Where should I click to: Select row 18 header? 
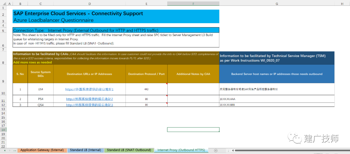tap(3, 129)
